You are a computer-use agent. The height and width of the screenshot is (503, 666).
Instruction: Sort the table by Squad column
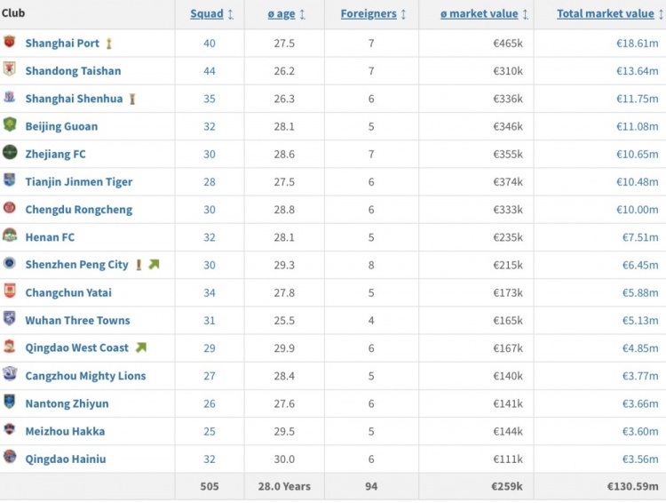[x=212, y=14]
